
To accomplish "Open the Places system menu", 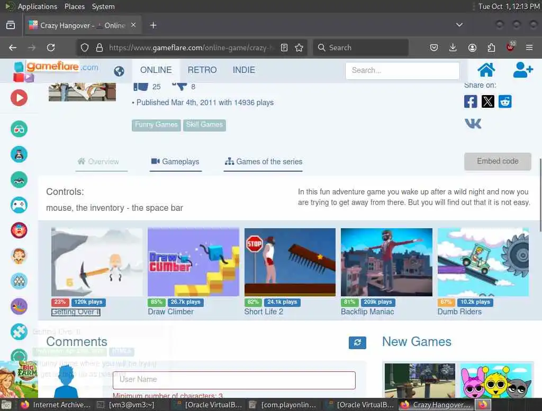I will [x=75, y=6].
